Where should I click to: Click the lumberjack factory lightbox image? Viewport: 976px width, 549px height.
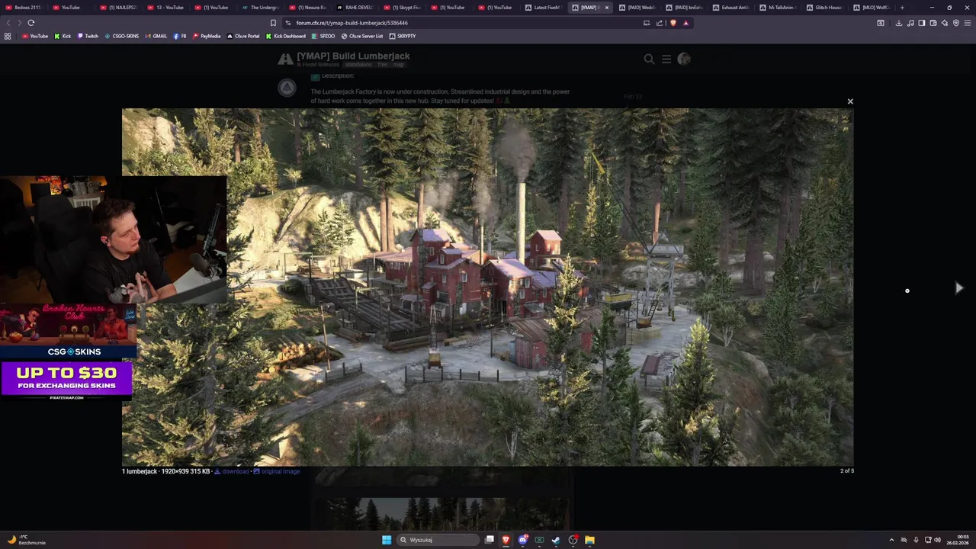pyautogui.click(x=487, y=287)
